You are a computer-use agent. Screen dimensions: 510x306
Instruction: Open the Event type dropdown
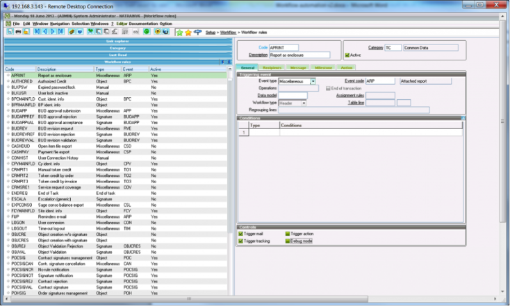[313, 81]
